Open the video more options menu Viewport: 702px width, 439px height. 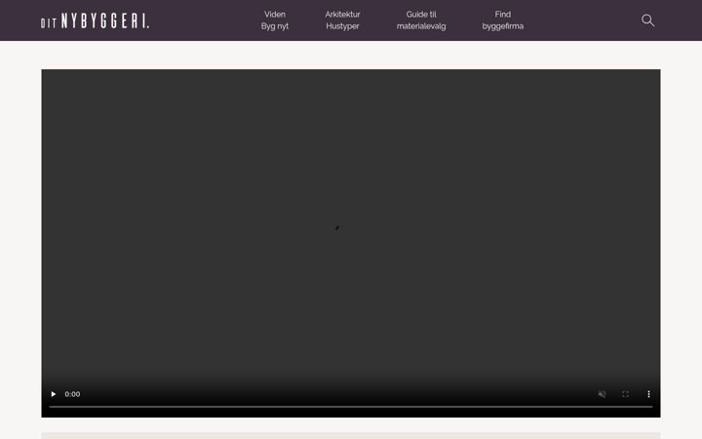pos(648,394)
